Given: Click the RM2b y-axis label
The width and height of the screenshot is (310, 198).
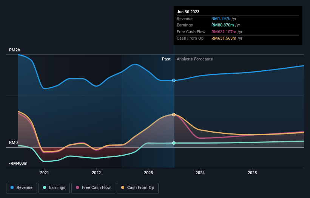Looking at the screenshot, I should [14, 50].
